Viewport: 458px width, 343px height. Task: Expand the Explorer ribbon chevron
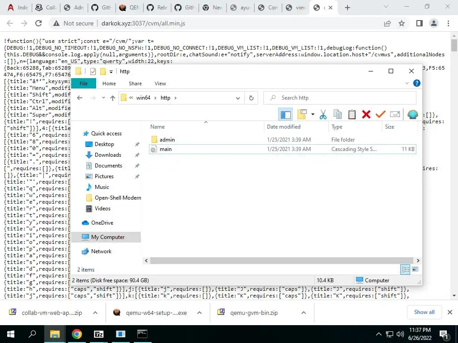(407, 84)
